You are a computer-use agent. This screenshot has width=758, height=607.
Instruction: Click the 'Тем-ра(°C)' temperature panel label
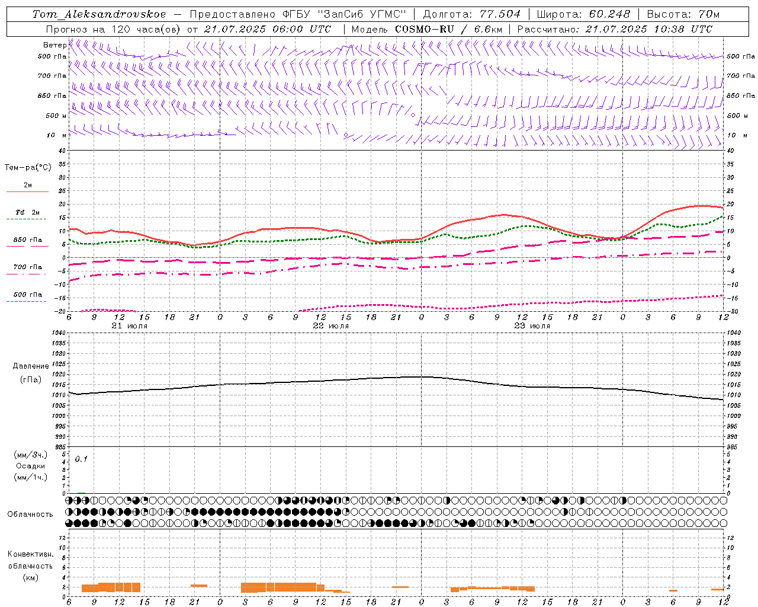point(28,168)
